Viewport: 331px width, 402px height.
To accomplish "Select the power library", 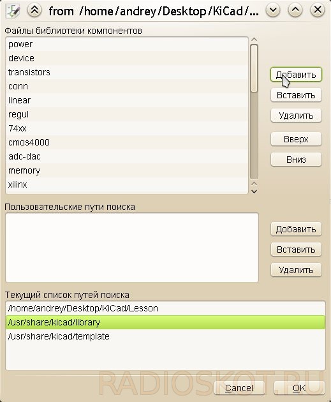I will coord(127,44).
